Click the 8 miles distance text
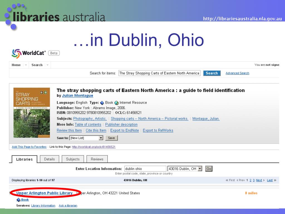Viewport: 285px width, 214px height. point(251,193)
